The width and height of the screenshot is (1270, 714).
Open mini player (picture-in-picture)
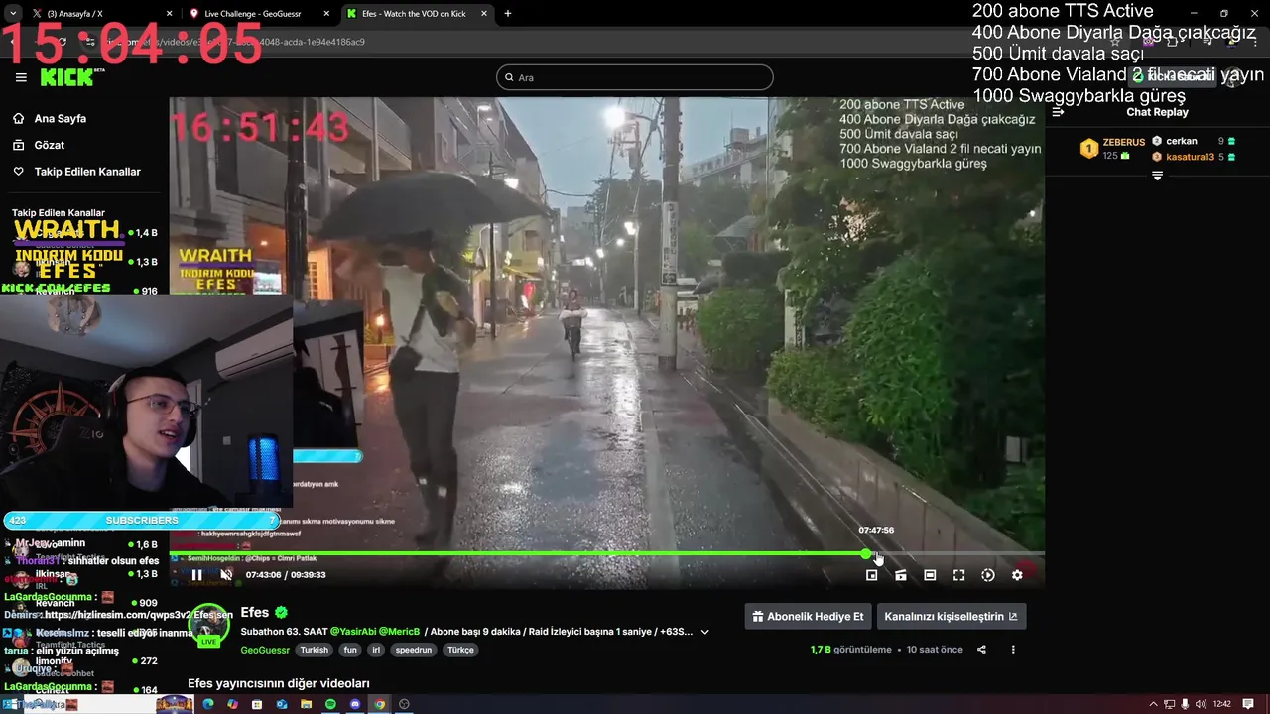(x=871, y=575)
